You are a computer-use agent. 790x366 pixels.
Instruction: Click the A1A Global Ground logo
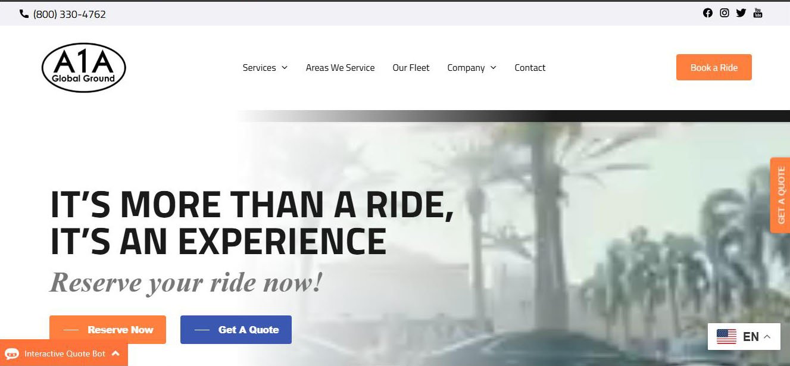click(84, 68)
